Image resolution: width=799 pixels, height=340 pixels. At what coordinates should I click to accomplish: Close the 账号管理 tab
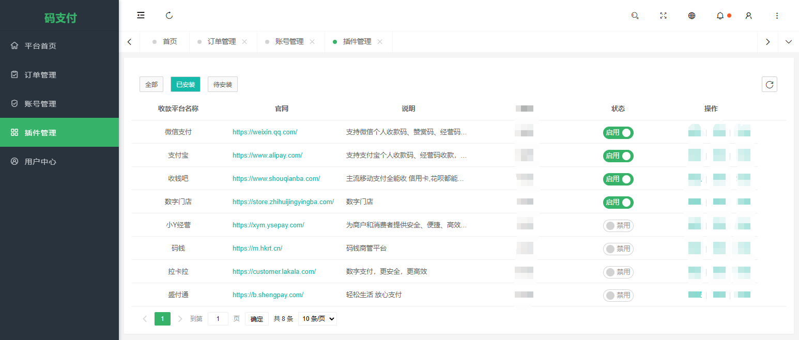[x=312, y=42]
